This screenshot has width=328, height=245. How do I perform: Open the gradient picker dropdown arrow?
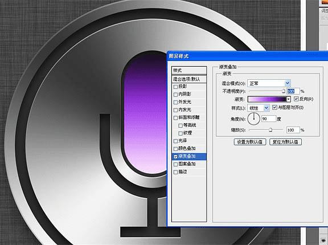(x=289, y=99)
